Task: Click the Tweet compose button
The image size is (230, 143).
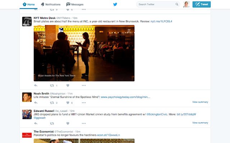Action: (202, 4)
